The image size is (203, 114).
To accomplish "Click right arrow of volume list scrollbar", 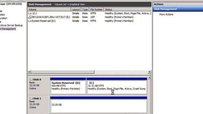I will (149, 72).
